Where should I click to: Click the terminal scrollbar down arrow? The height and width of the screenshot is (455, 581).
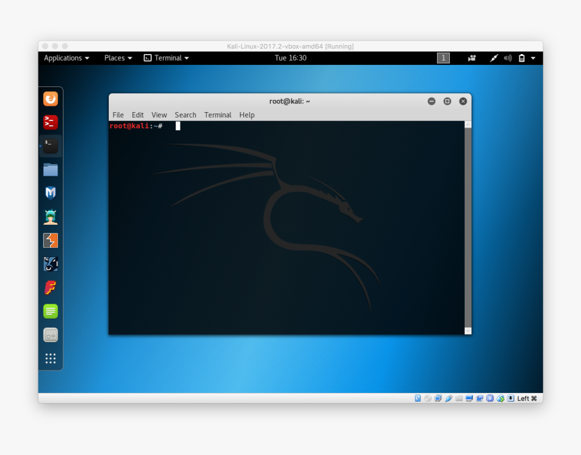click(x=468, y=331)
